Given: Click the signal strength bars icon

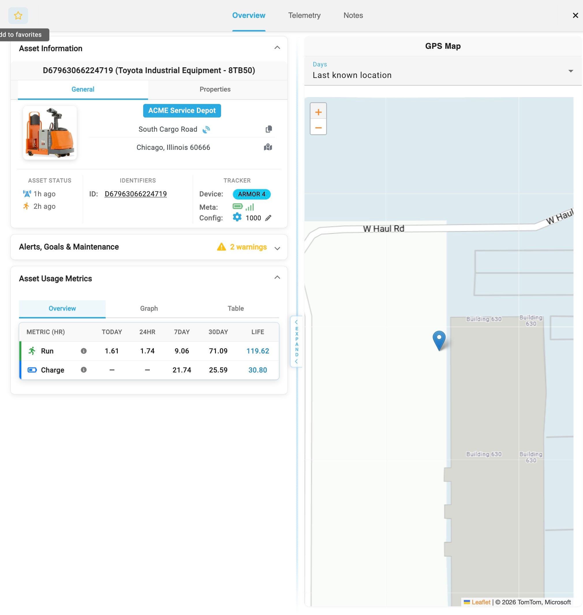Looking at the screenshot, I should point(250,207).
